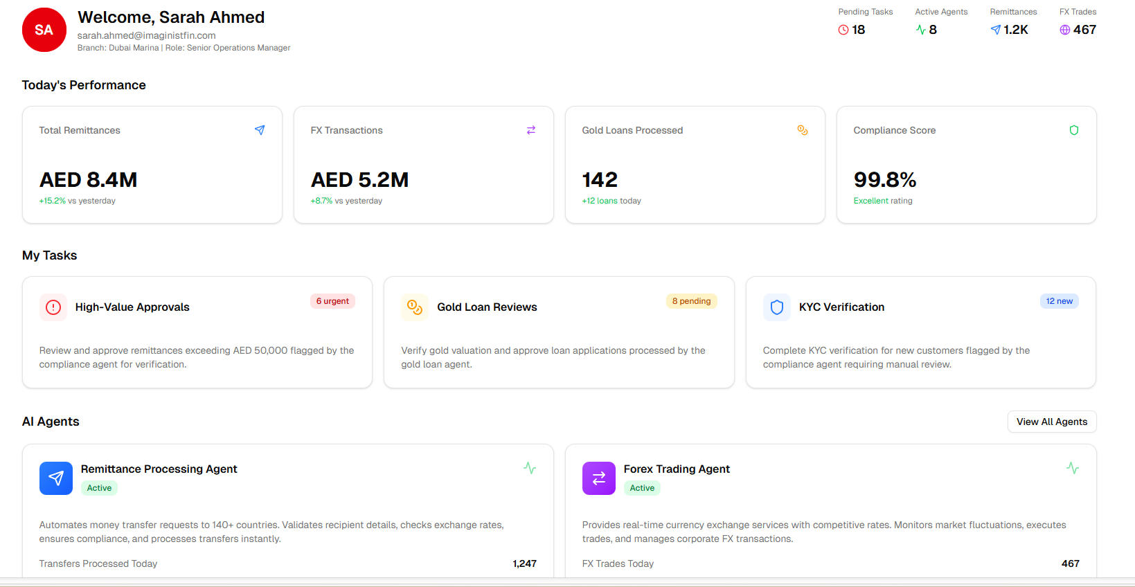This screenshot has height=587, width=1135.
Task: Click the High-Value Approvals alert icon
Action: coord(53,307)
